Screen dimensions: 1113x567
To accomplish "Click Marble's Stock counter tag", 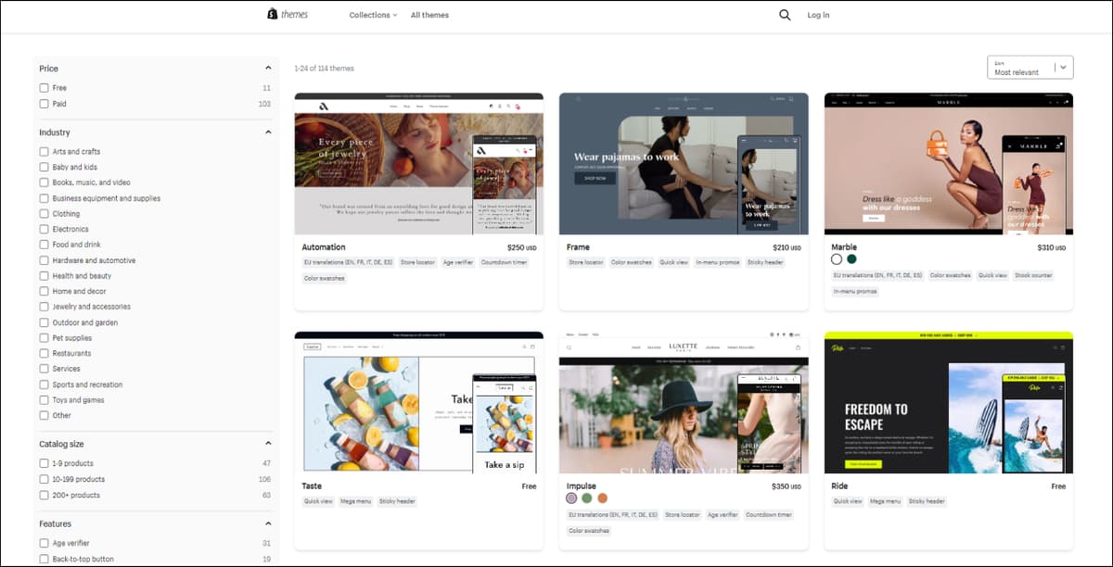I will [x=1034, y=275].
